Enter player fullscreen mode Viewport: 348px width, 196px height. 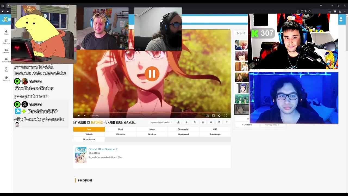(225, 116)
